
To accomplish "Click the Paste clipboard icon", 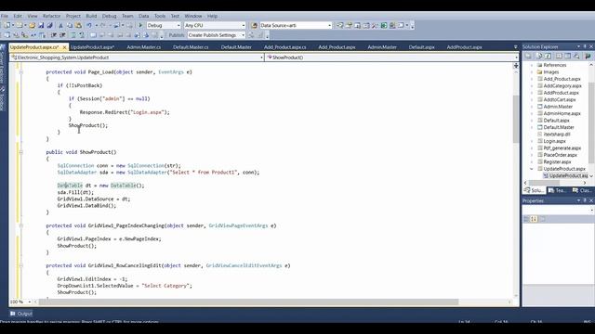I will pyautogui.click(x=78, y=25).
